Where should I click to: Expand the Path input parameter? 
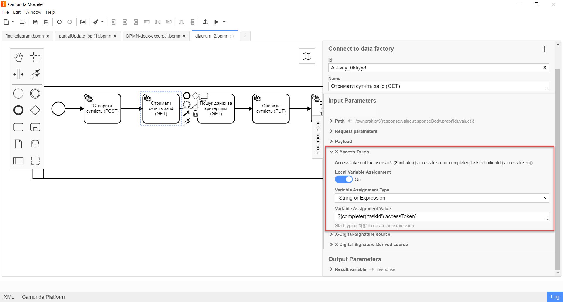point(331,121)
